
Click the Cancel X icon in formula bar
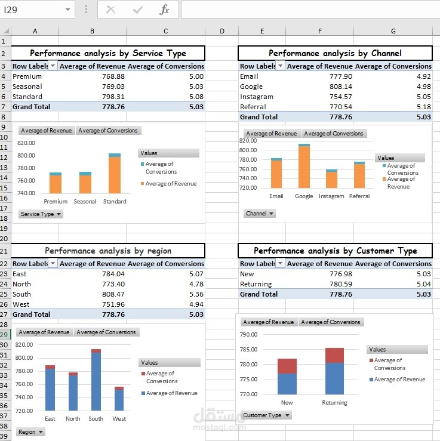pyautogui.click(x=110, y=10)
